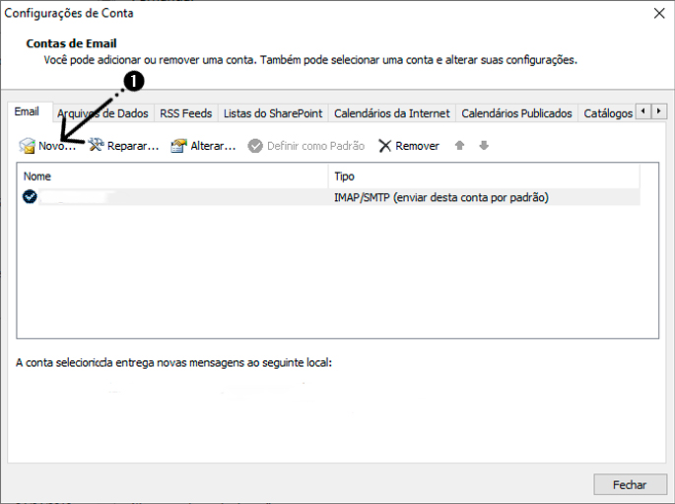The height and width of the screenshot is (504, 675).
Task: Click default account checkmark icon in list
Action: pos(30,197)
